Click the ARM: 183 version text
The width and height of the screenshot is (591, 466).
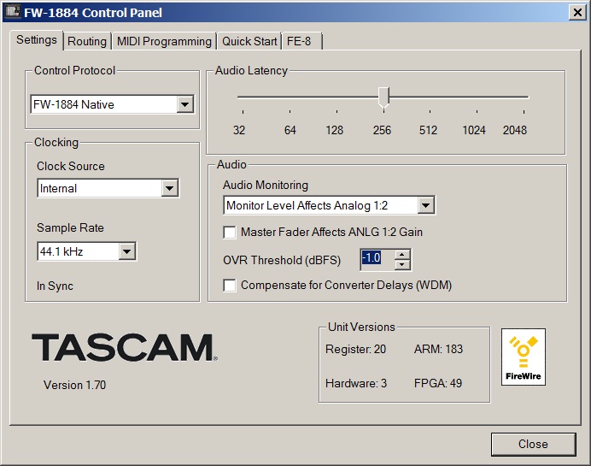pyautogui.click(x=438, y=349)
